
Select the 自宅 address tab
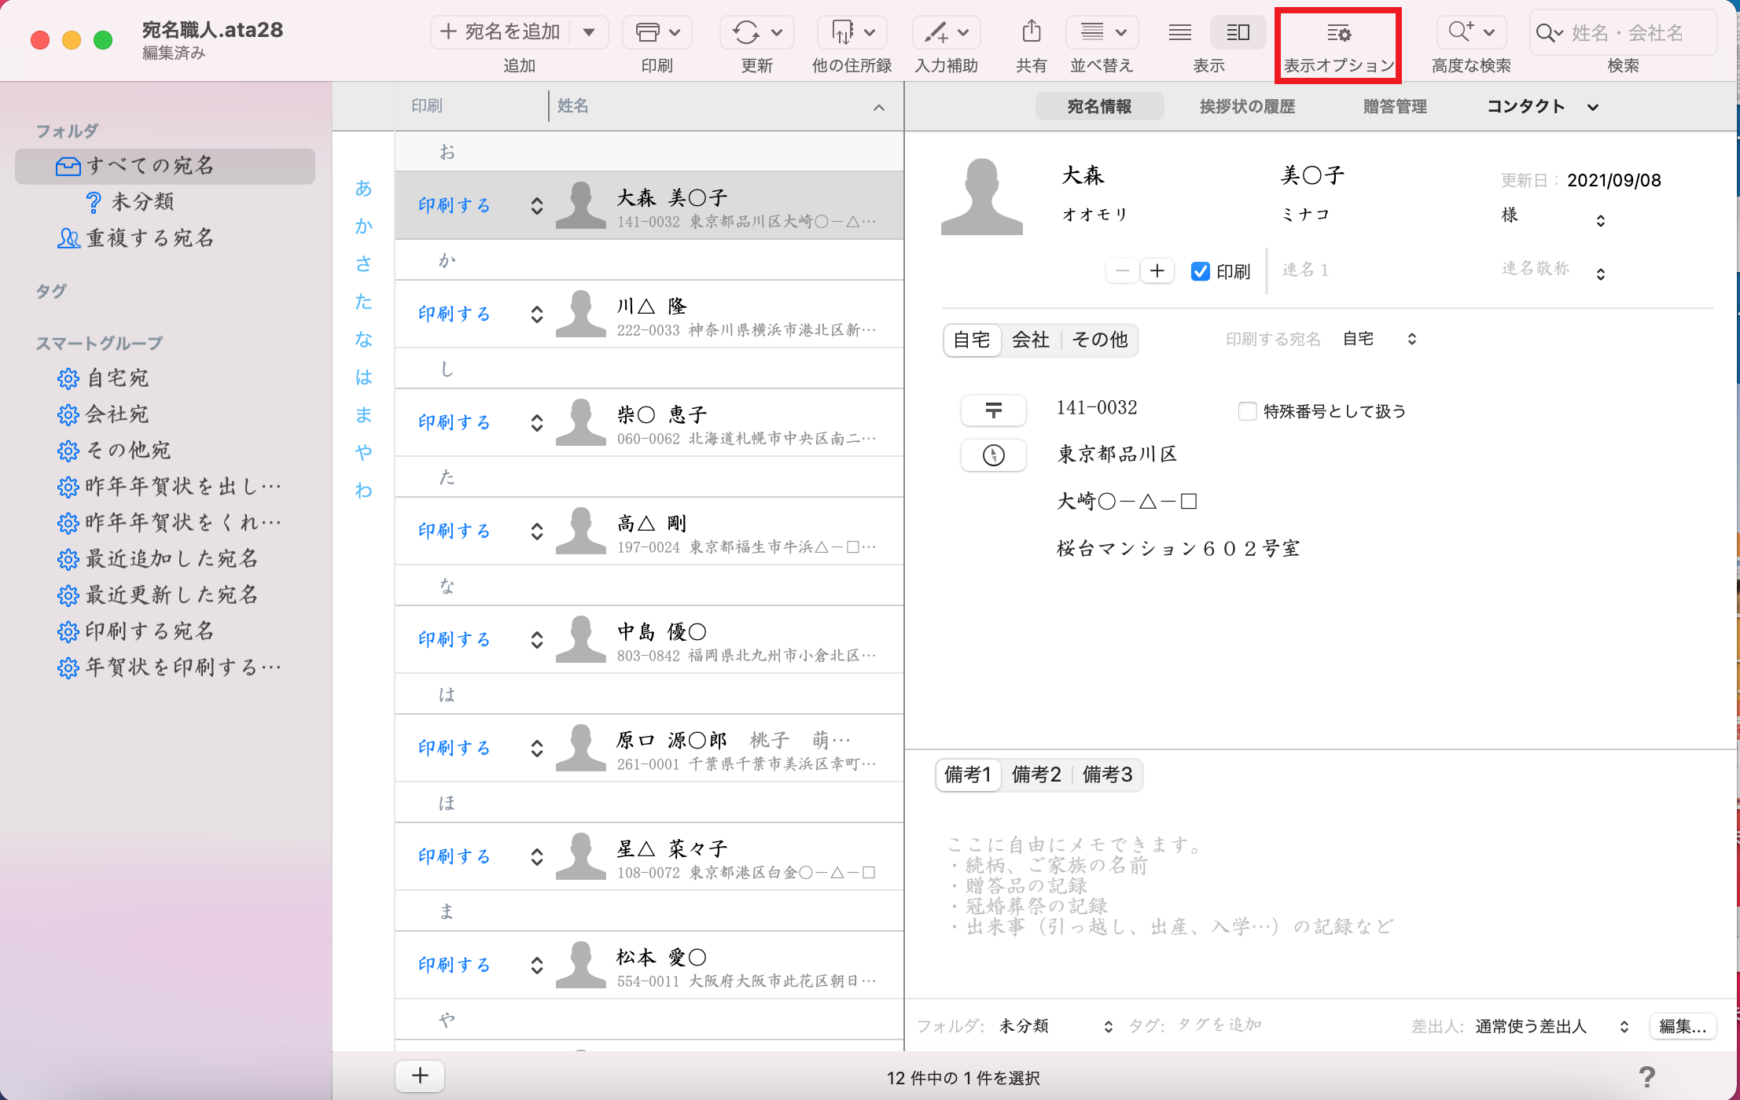[972, 340]
